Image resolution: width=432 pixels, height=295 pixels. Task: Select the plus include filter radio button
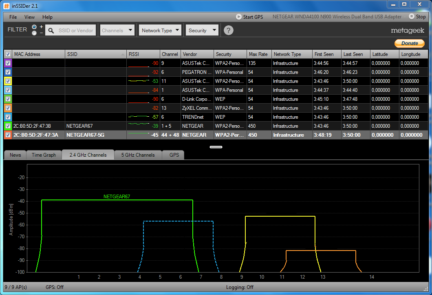coord(35,27)
